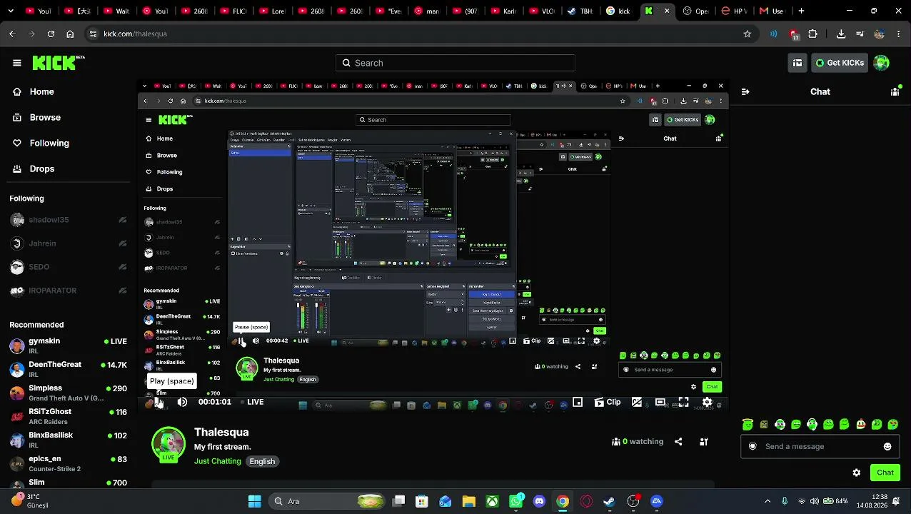
Task: Open Chrome home page button
Action: (x=70, y=34)
